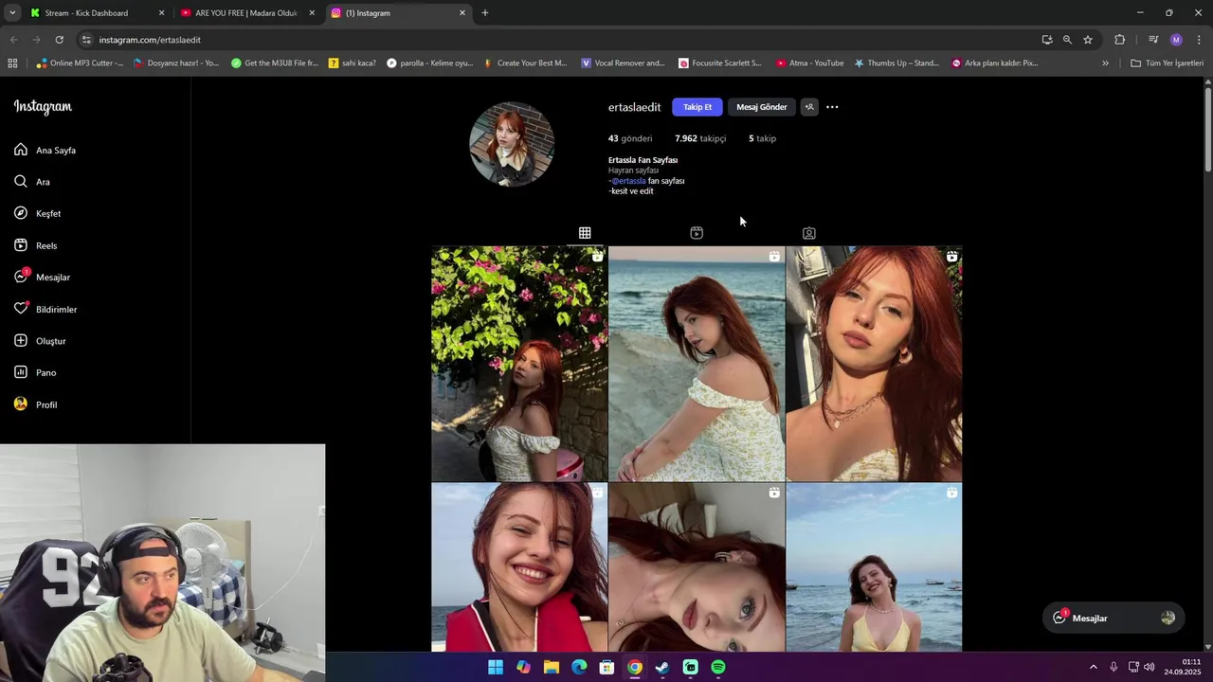This screenshot has width=1213, height=682.
Task: Open the floating Mesajlar messenger button
Action: pyautogui.click(x=1113, y=618)
